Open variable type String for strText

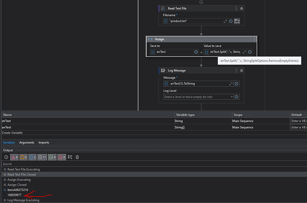pos(203,121)
